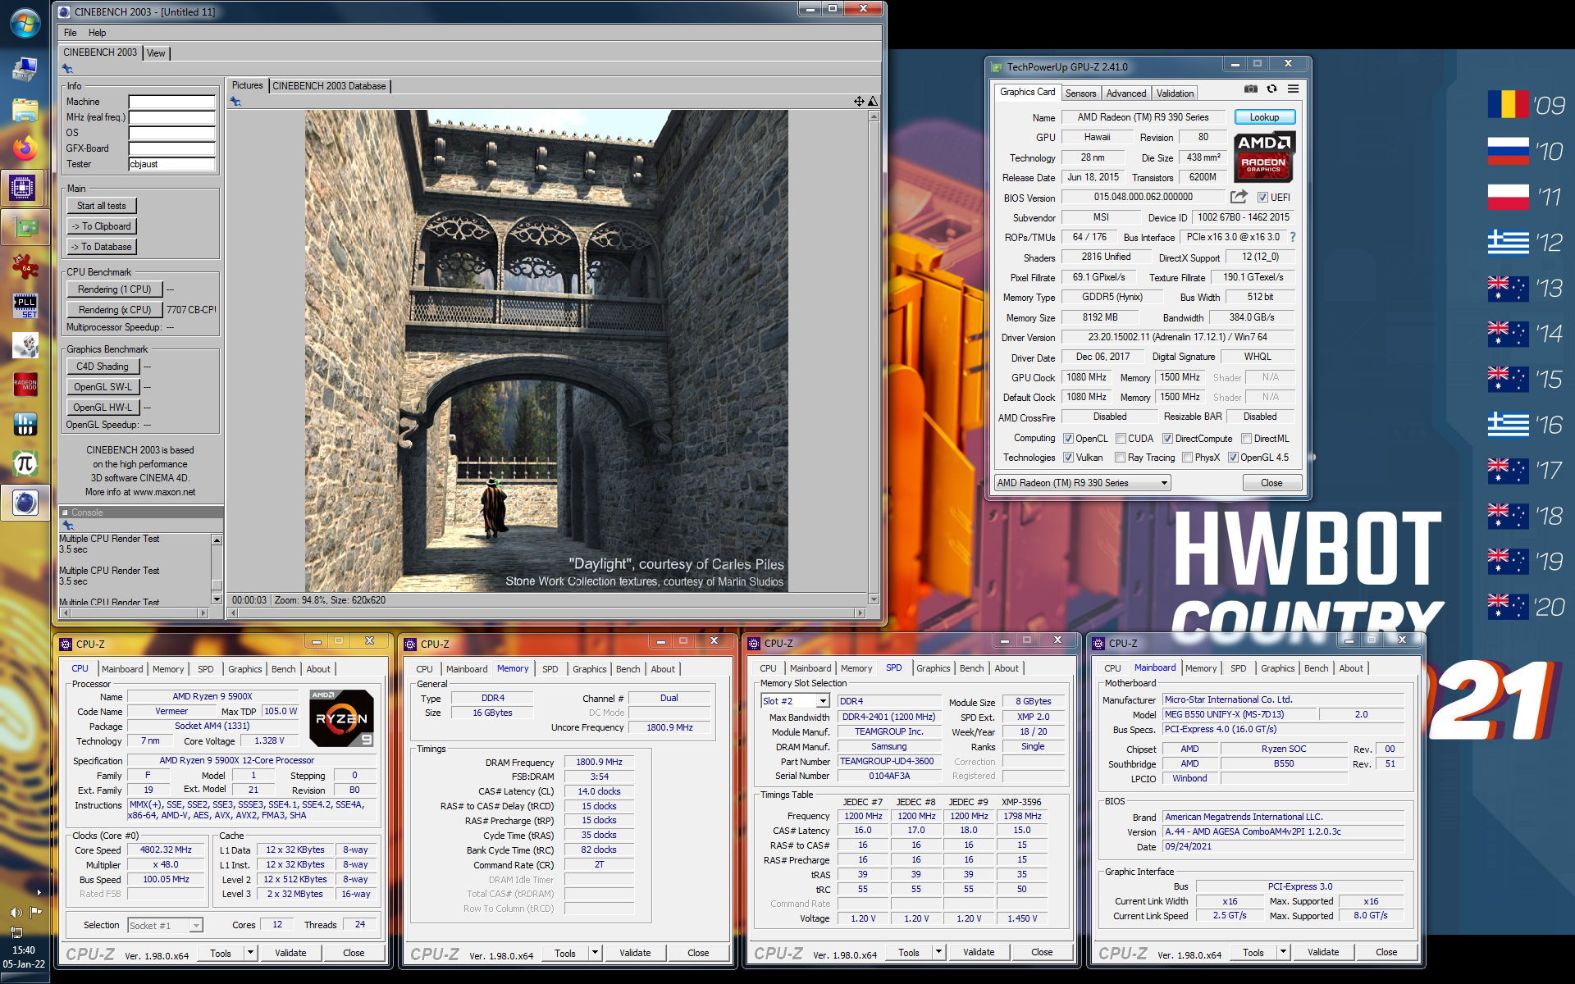The height and width of the screenshot is (984, 1575).
Task: Open the Radeon Mod taskbar icon
Action: coord(25,385)
